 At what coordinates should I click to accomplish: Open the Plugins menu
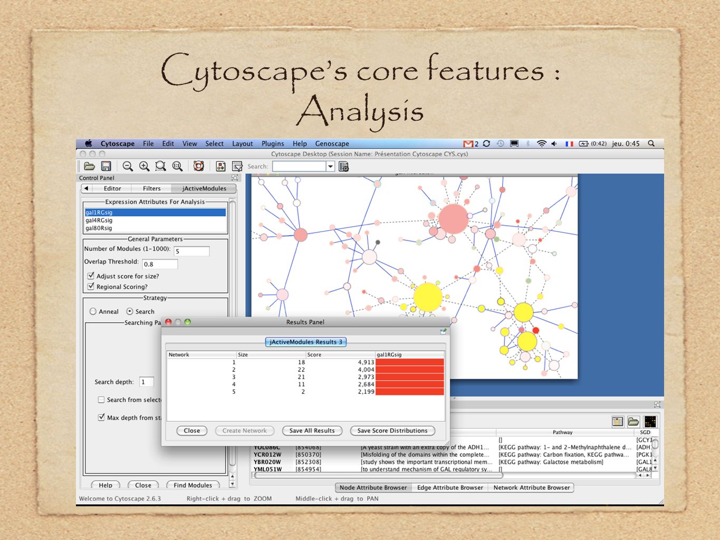pyautogui.click(x=273, y=143)
